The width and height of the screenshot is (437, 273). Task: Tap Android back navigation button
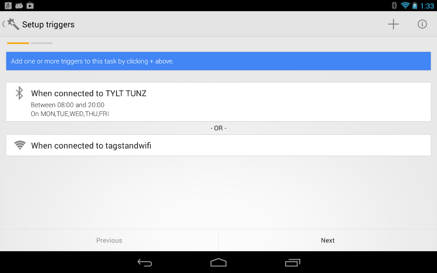(145, 262)
